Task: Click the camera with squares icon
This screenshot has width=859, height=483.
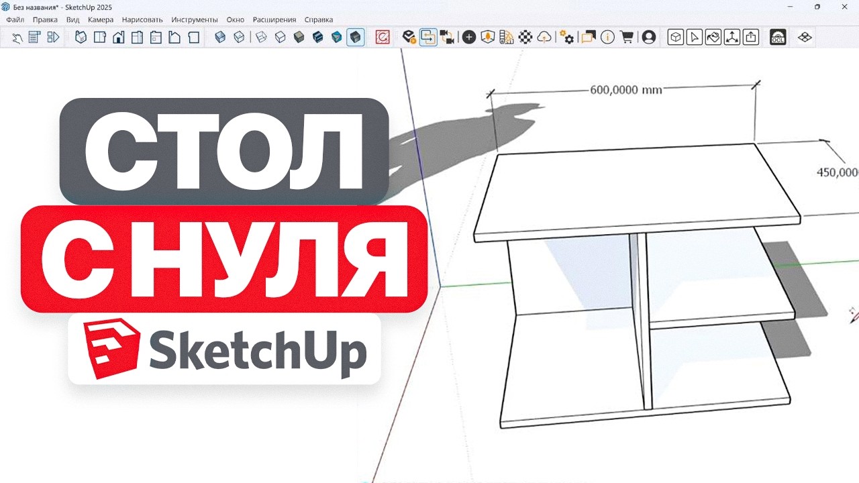Action: pos(447,38)
